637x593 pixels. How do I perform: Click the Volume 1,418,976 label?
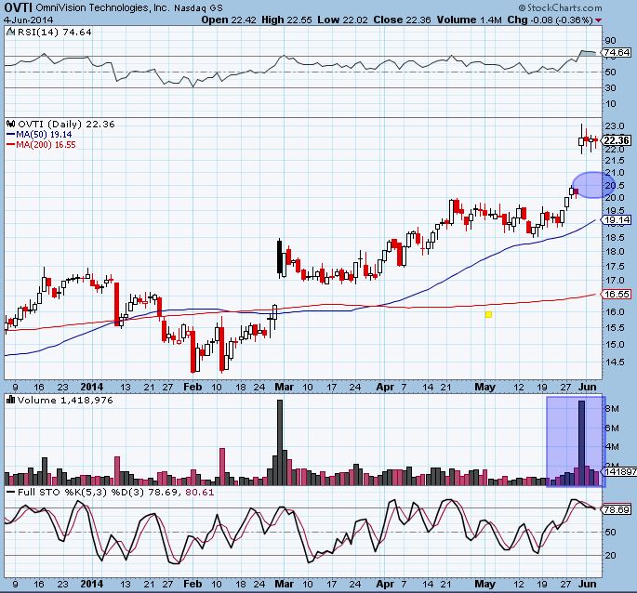pyautogui.click(x=65, y=400)
